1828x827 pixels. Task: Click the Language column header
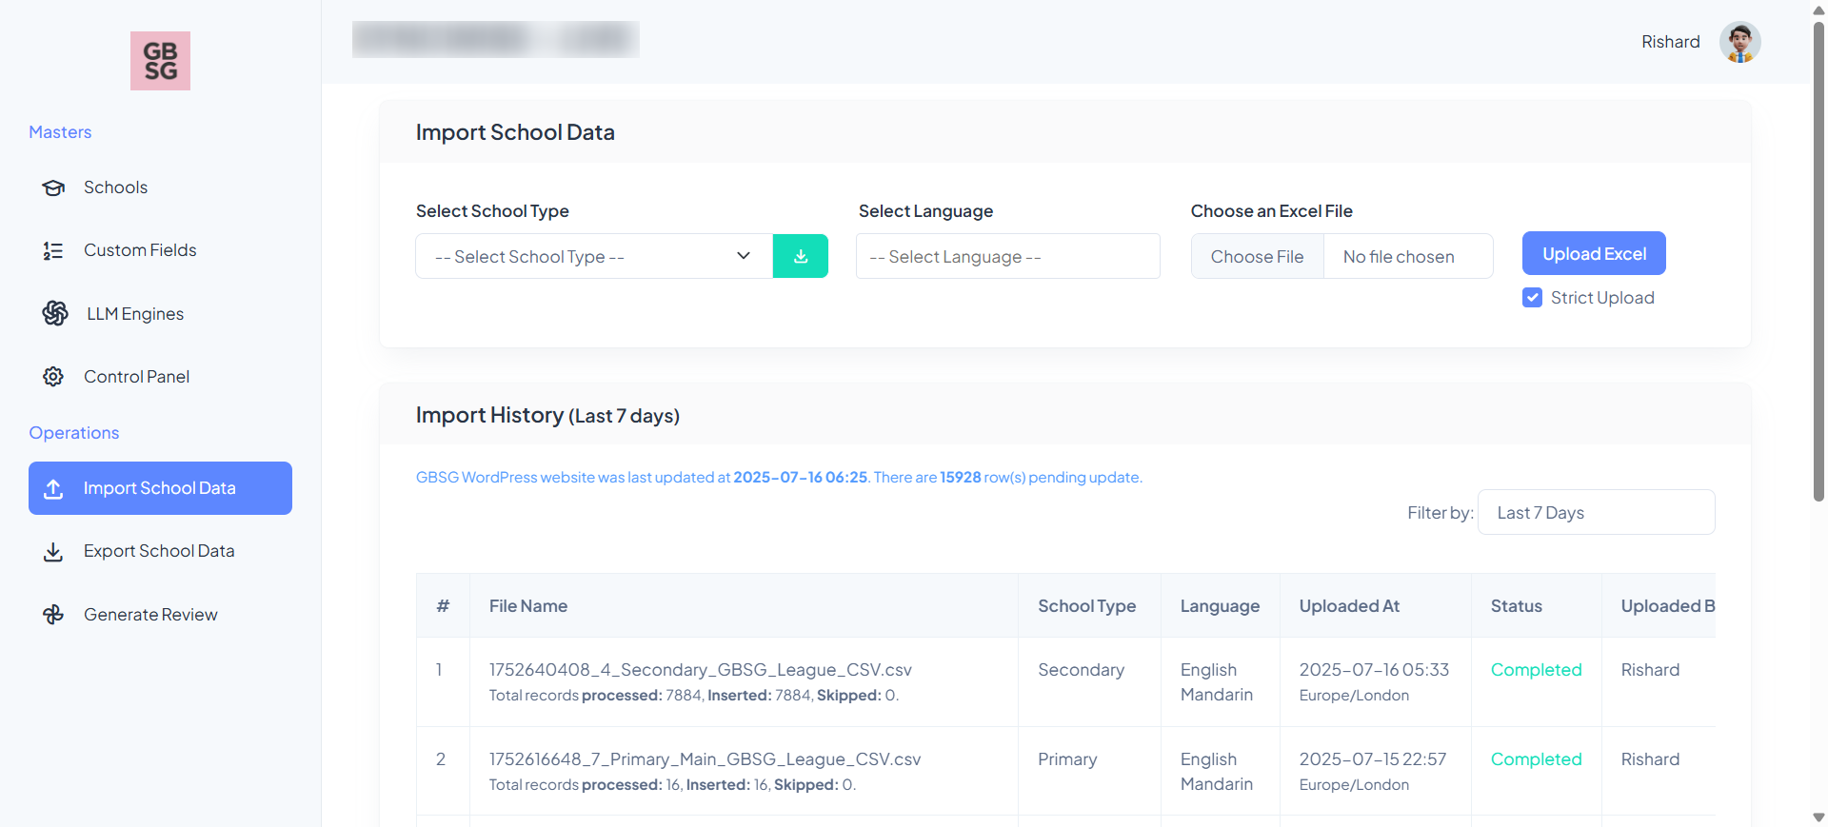[x=1220, y=606]
